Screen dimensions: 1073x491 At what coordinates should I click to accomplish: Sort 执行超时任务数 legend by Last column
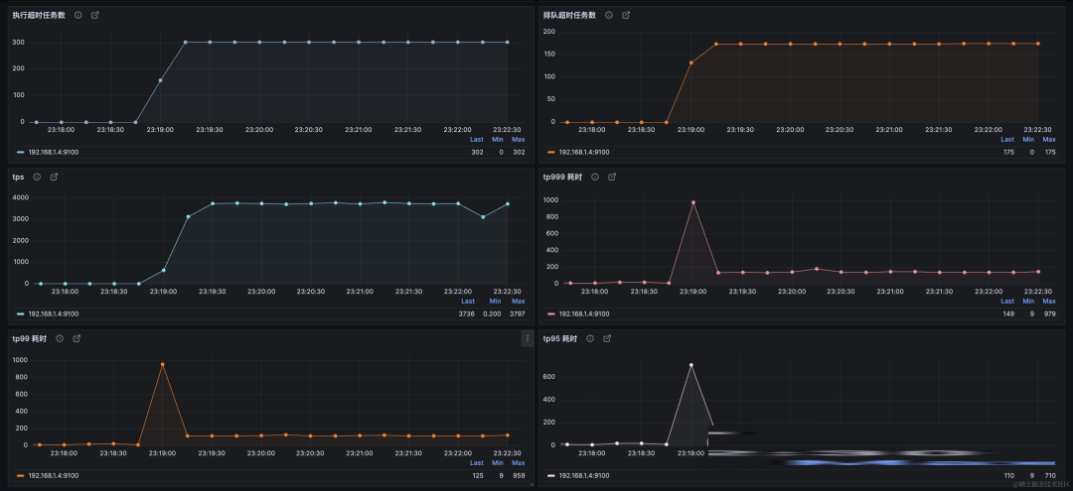point(477,140)
